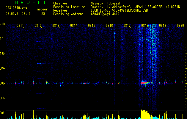The height and width of the screenshot is (119, 187).
Task: Click the yellow power bar cluster below 0815
Action: pyautogui.click(x=84, y=117)
